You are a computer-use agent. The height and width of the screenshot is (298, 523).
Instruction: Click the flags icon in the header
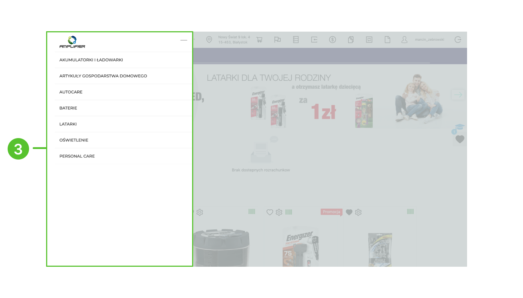(x=277, y=40)
